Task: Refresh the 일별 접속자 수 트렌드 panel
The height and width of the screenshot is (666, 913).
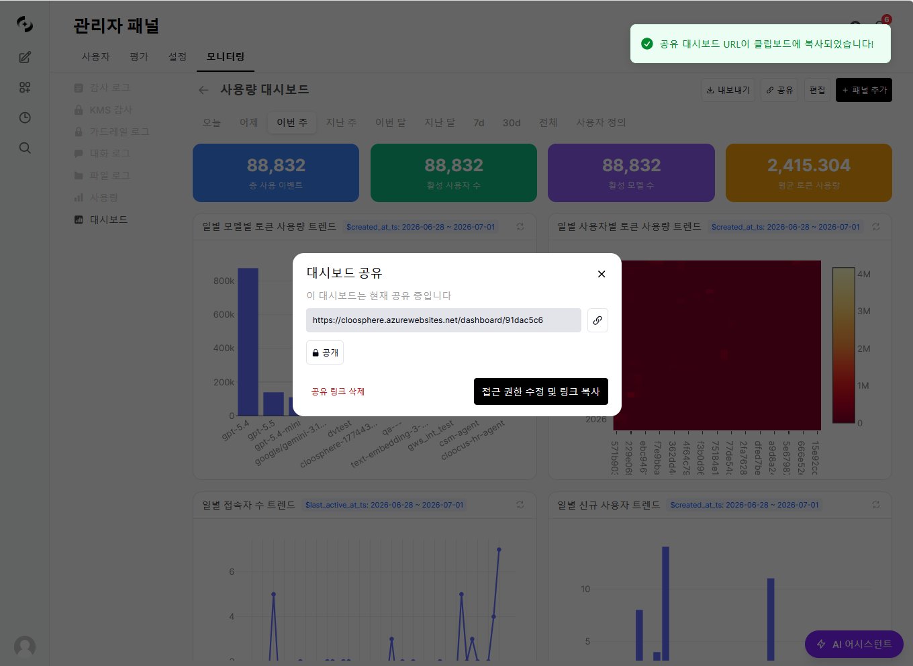Action: click(x=520, y=505)
